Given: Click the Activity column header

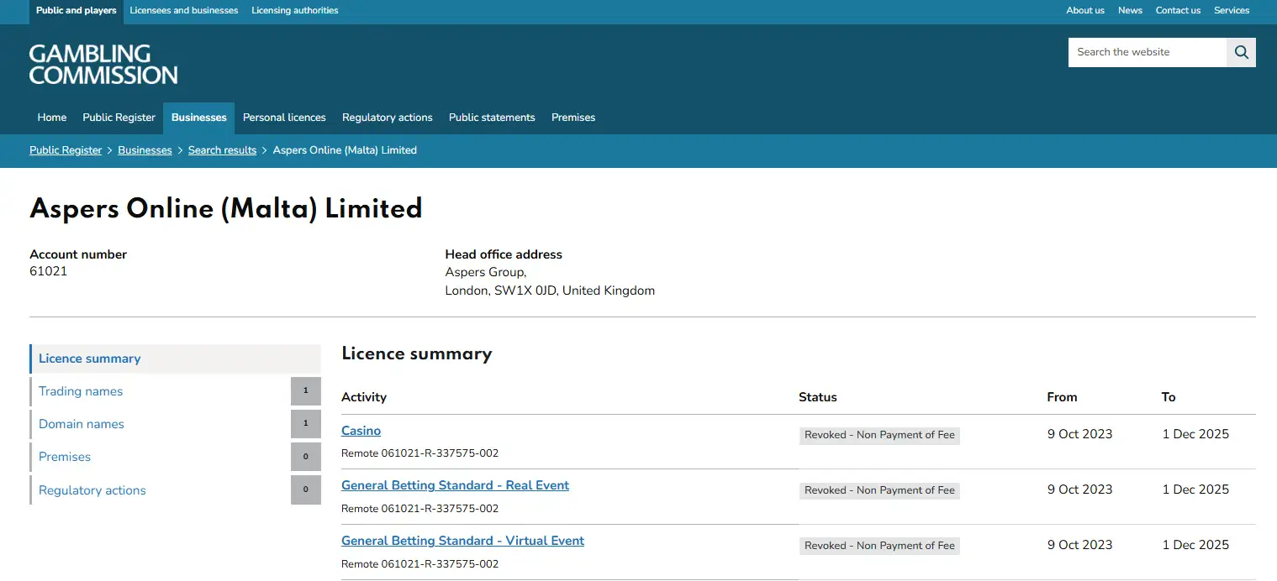Looking at the screenshot, I should point(364,397).
